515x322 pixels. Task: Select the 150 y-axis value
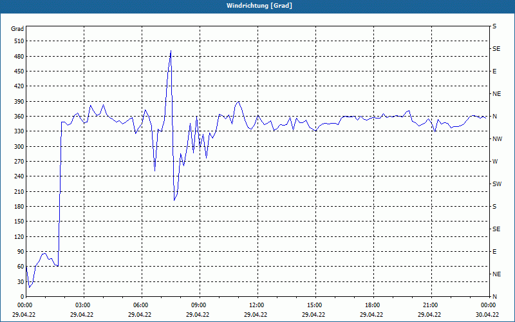coord(19,222)
